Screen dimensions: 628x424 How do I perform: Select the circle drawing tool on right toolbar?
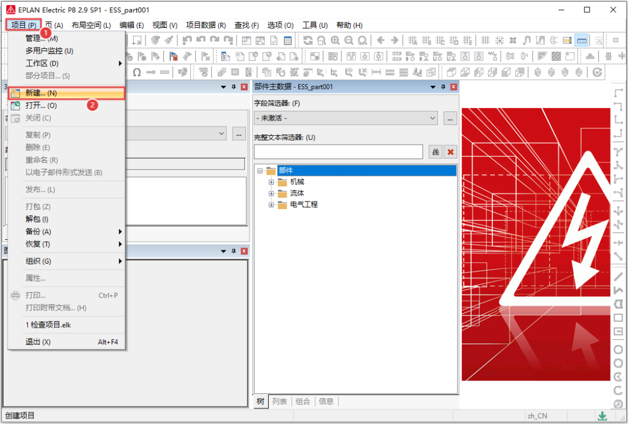click(619, 350)
